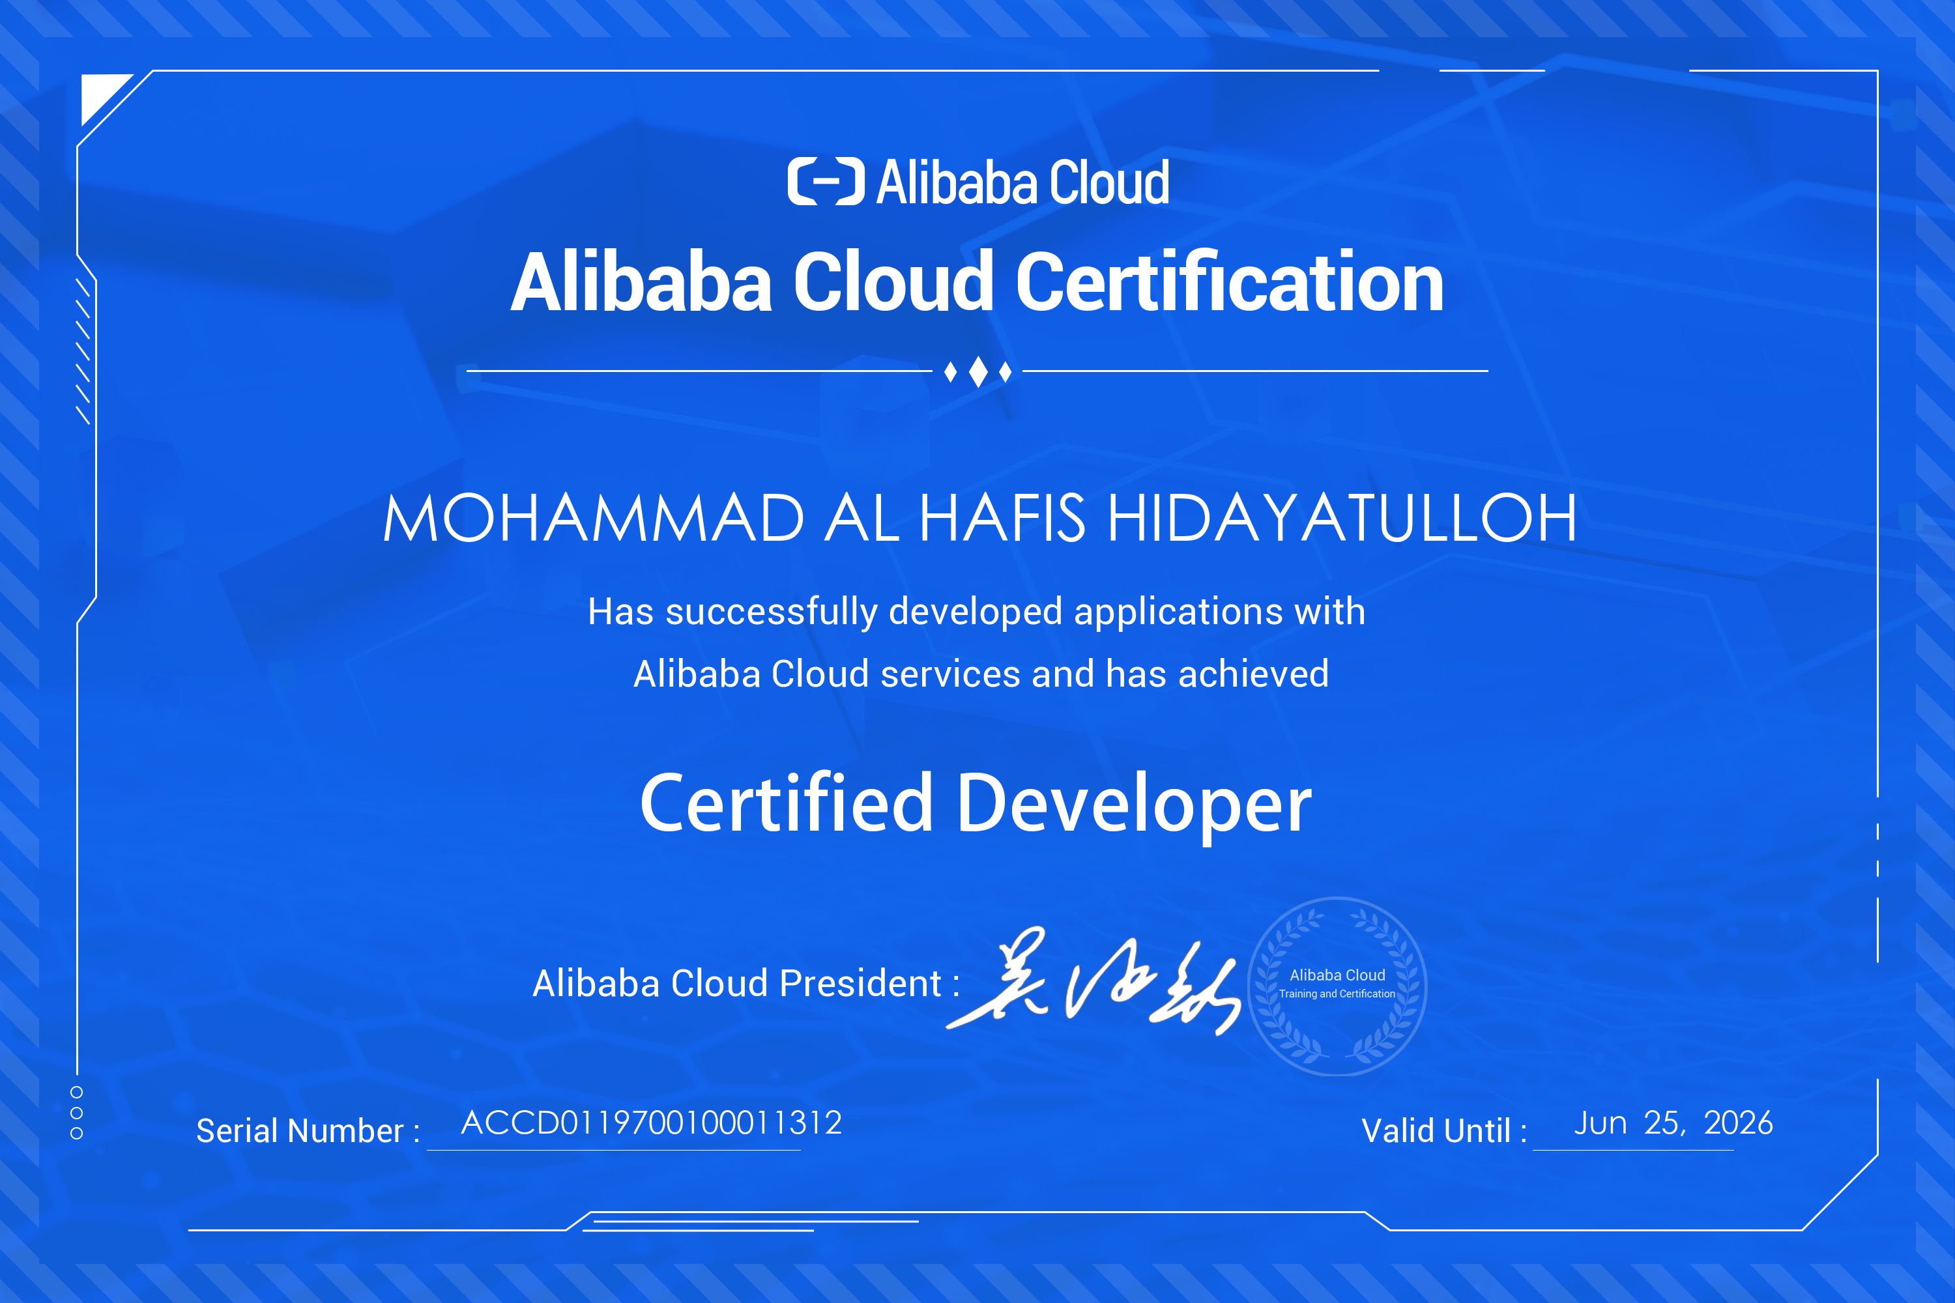Click the 'Valid Until :' label
This screenshot has height=1303, width=1955.
coord(1444,1131)
